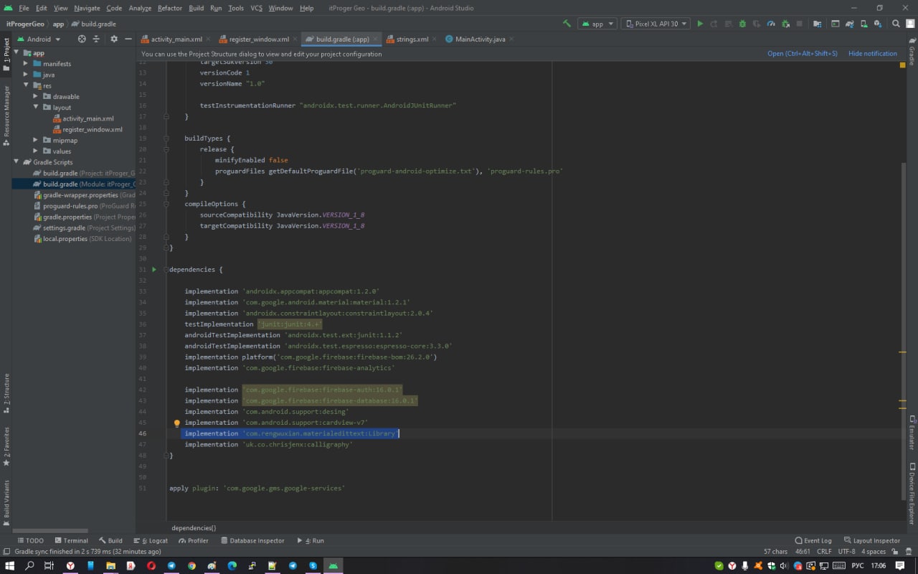Click Select Opened File target icon
The width and height of the screenshot is (918, 574).
pos(82,39)
